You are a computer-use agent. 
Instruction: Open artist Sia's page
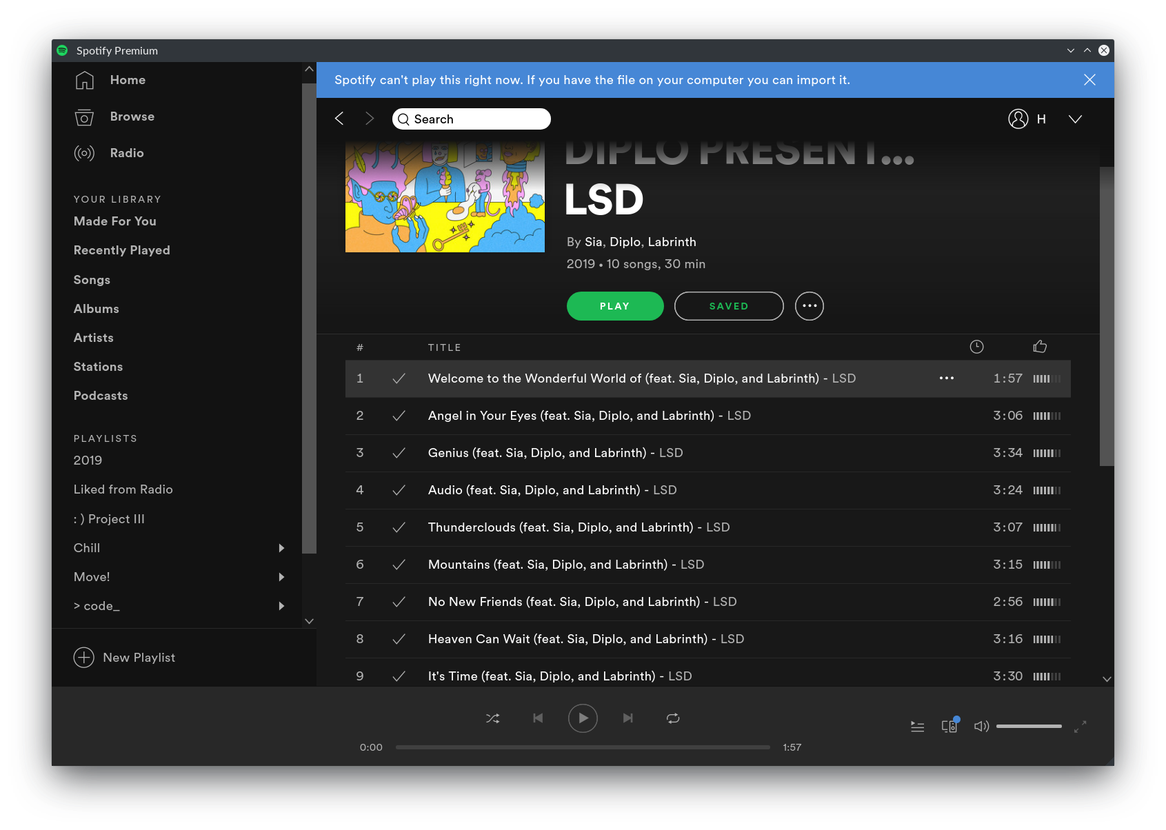[x=594, y=242]
